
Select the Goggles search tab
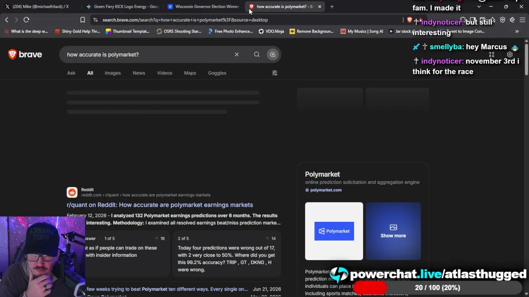[217, 73]
